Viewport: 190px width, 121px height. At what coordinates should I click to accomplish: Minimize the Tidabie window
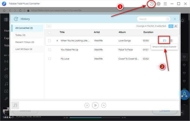[x=172, y=4]
